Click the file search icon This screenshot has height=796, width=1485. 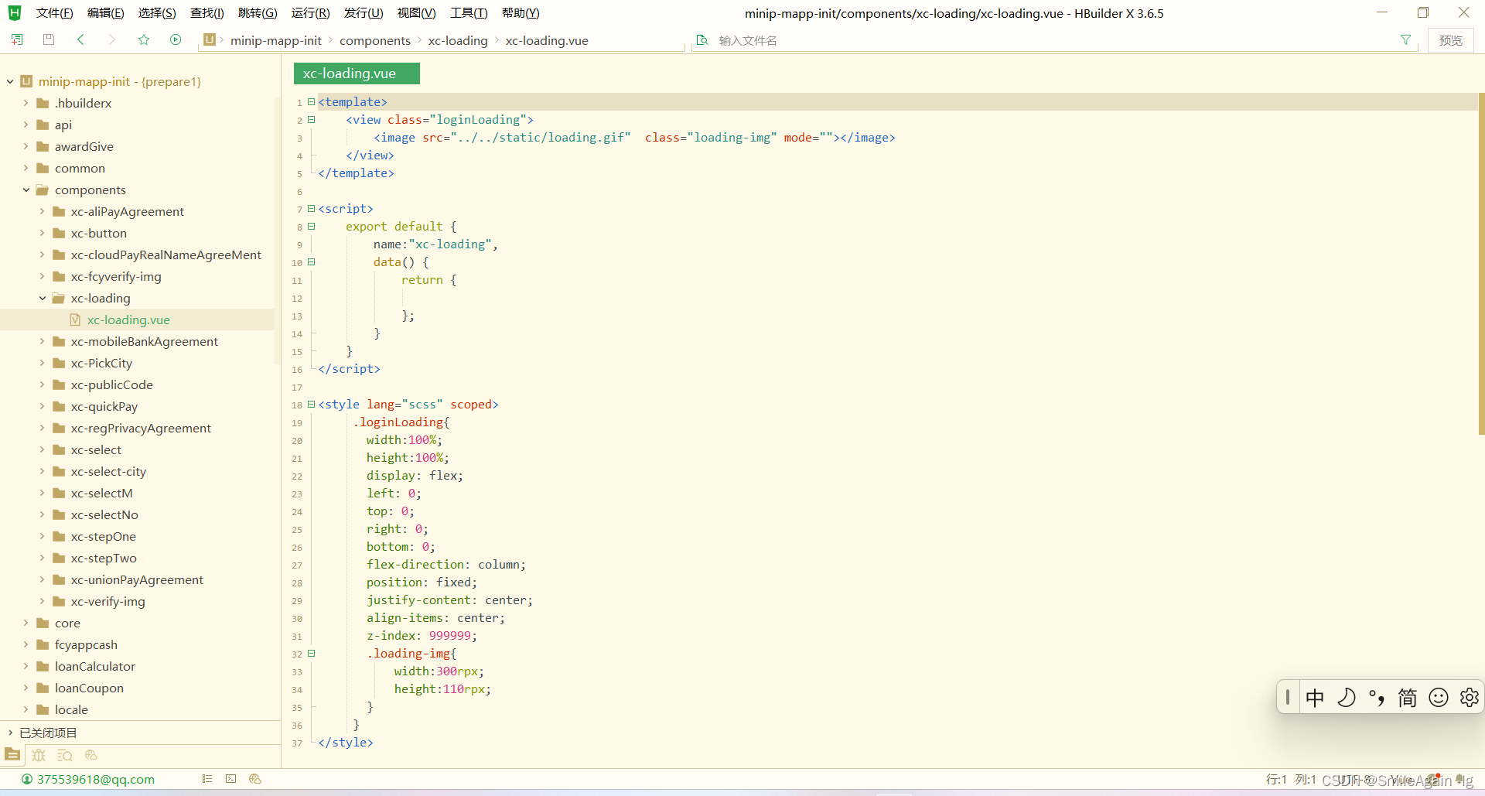[x=702, y=39]
